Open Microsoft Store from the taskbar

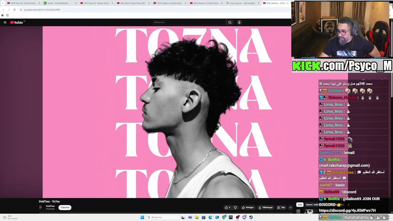coord(204,217)
